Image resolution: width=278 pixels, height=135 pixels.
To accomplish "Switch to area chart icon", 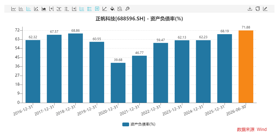I will point(44,9).
